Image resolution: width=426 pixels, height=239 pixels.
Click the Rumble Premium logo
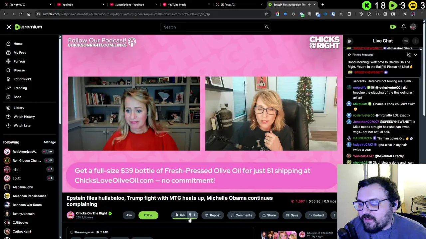pos(29,27)
